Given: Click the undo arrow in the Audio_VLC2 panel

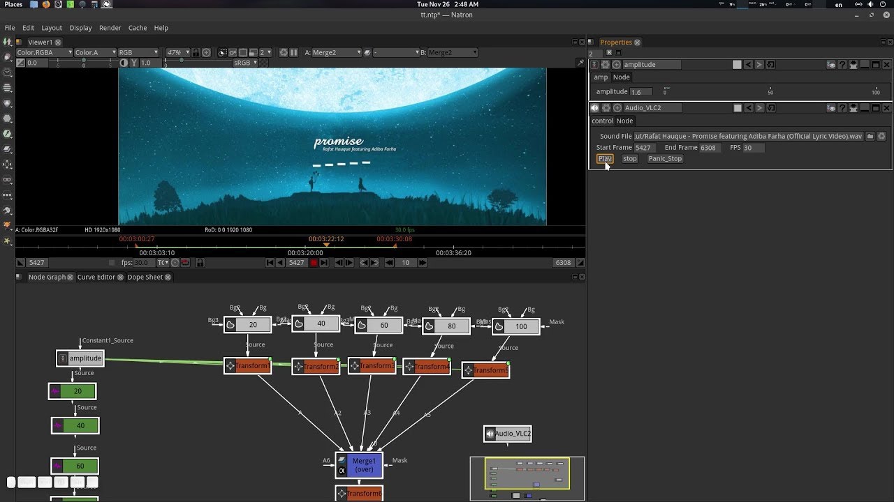Looking at the screenshot, I should (x=749, y=108).
